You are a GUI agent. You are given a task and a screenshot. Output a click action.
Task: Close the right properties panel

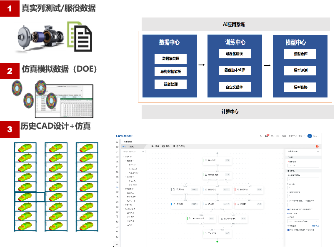[x=318, y=151]
